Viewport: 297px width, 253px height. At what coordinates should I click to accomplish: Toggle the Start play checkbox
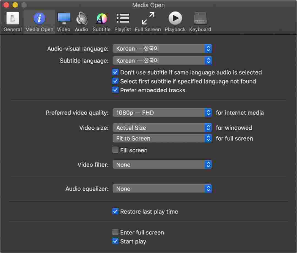pyautogui.click(x=116, y=241)
